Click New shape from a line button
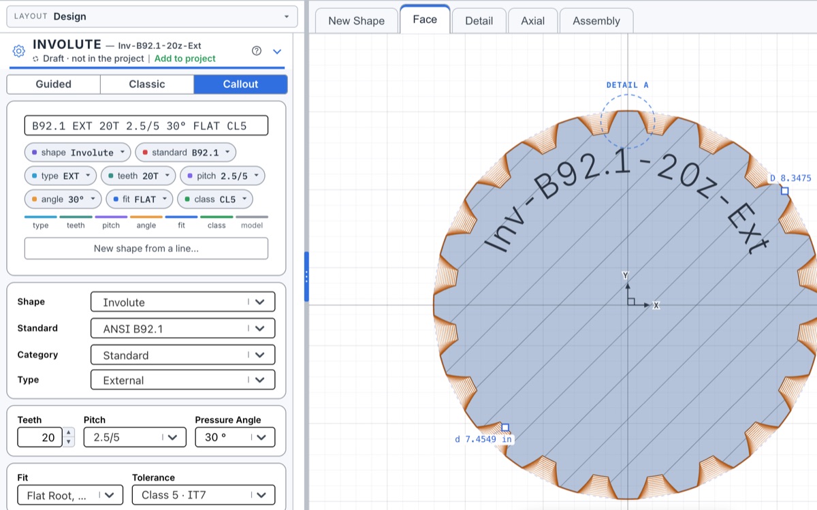This screenshot has height=510, width=817. pyautogui.click(x=146, y=249)
